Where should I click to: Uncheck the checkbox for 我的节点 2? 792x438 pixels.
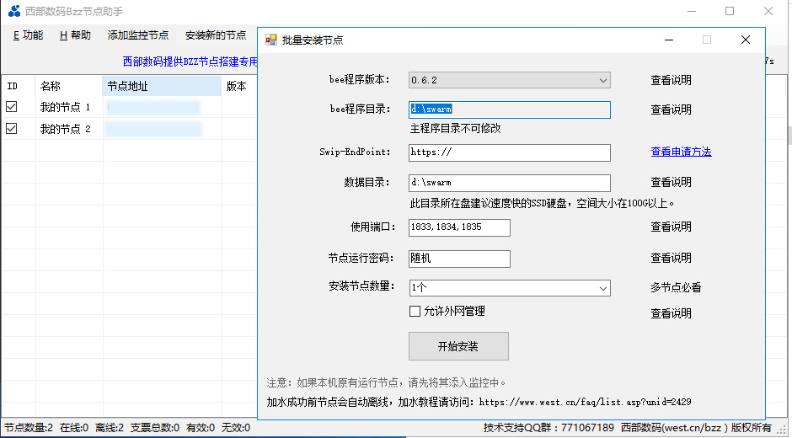tap(12, 129)
